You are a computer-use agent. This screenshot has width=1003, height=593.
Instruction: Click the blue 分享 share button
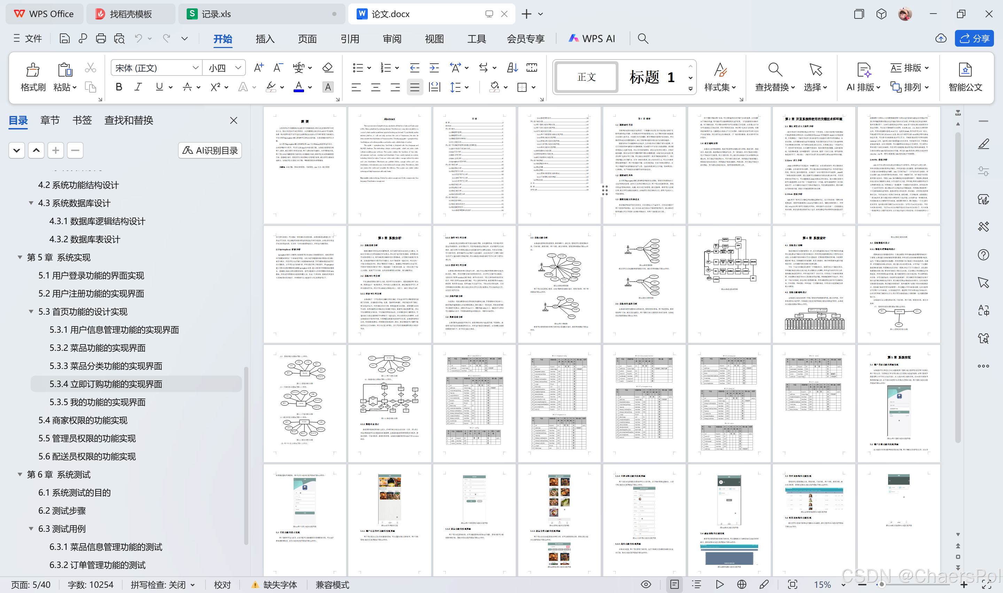coord(974,38)
